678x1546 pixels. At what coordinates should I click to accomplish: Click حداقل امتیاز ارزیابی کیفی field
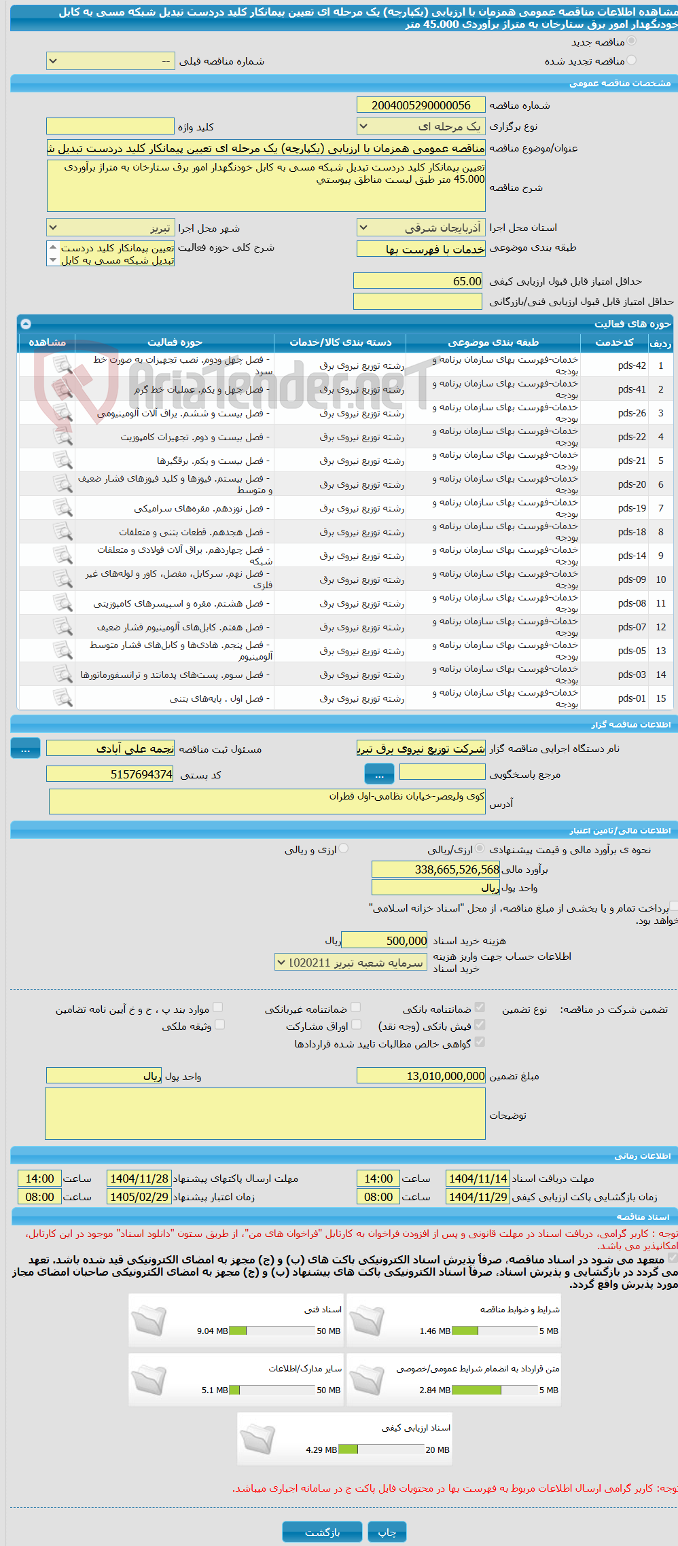pyautogui.click(x=418, y=281)
